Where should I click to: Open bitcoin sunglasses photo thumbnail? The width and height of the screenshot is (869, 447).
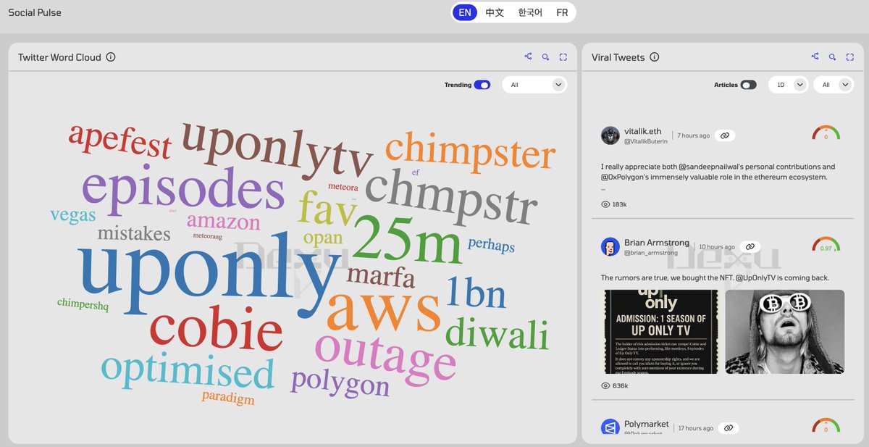(x=785, y=332)
